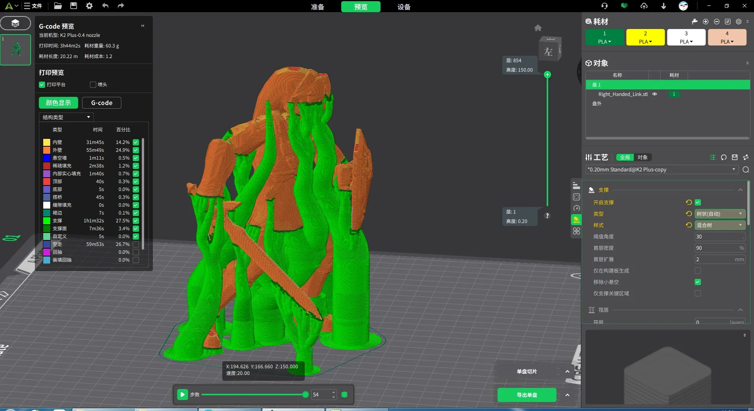The image size is (754, 411).
Task: Search process settings with magnifier icon
Action: [x=746, y=169]
